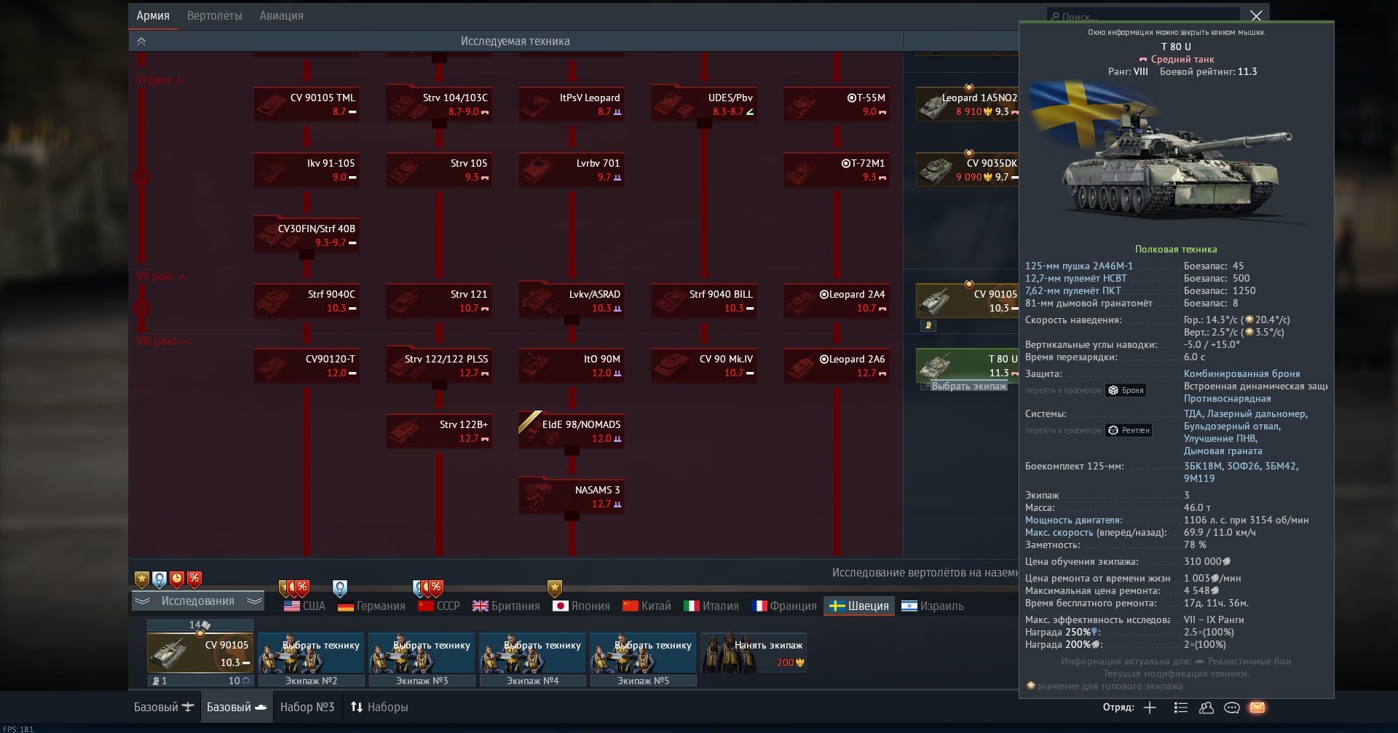Click the lightbulb badge above Германия
The height and width of the screenshot is (733, 1398).
point(340,588)
